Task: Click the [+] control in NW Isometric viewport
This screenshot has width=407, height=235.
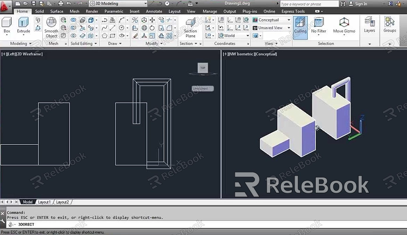Action: pos(225,54)
